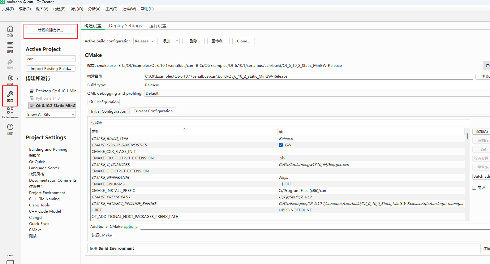Open C++ Code Model settings
This screenshot has height=264, width=490.
[45, 211]
